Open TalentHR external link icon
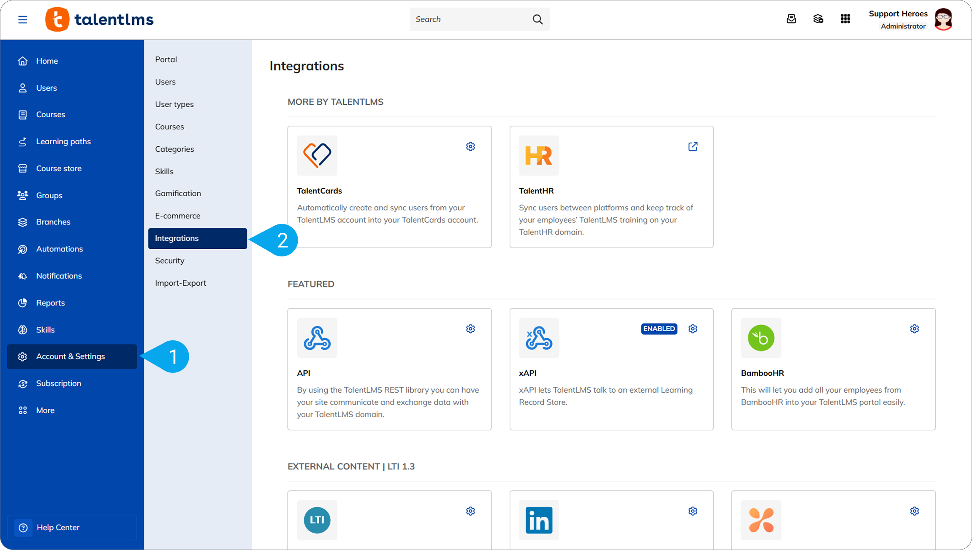Image resolution: width=972 pixels, height=550 pixels. pos(692,146)
